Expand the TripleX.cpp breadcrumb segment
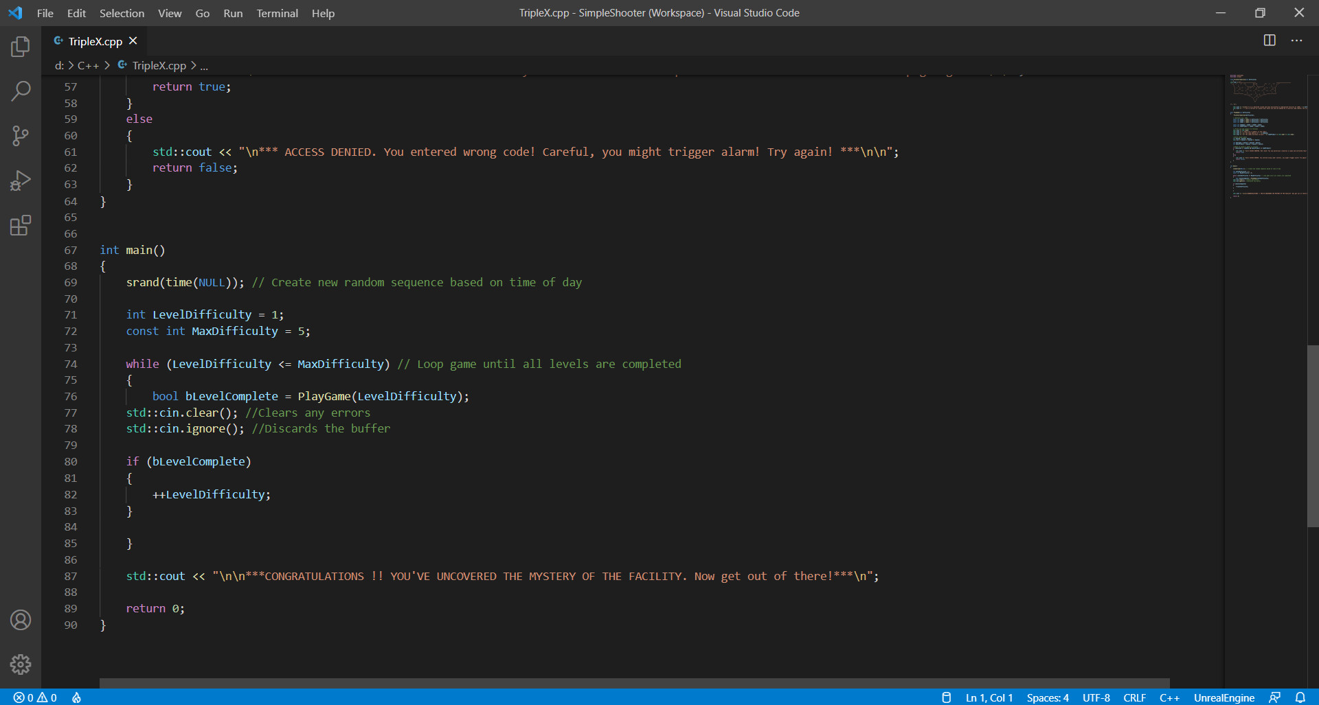 click(159, 66)
